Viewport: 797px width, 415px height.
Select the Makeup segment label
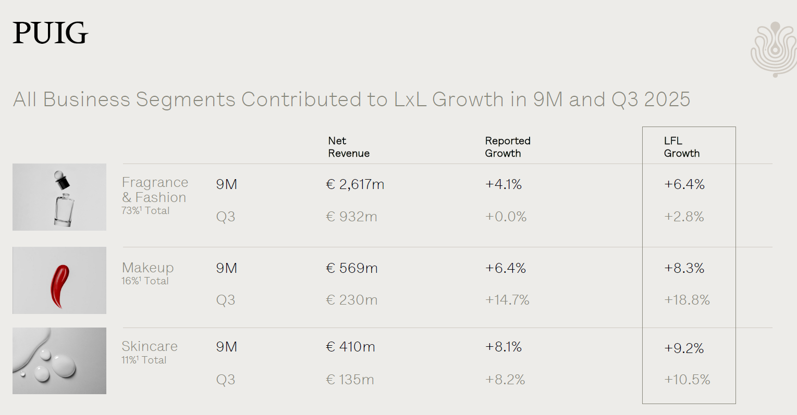[x=148, y=268]
